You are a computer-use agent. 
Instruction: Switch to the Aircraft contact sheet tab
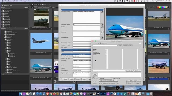coord(35,5)
